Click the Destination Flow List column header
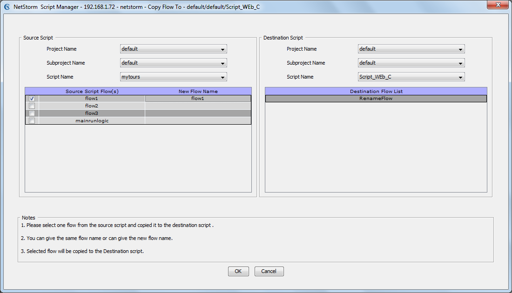 click(376, 91)
